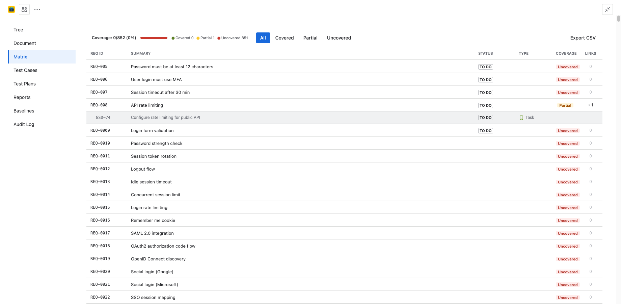
Task: Open the TO DO status dropdown for REQ-005
Action: coord(485,67)
